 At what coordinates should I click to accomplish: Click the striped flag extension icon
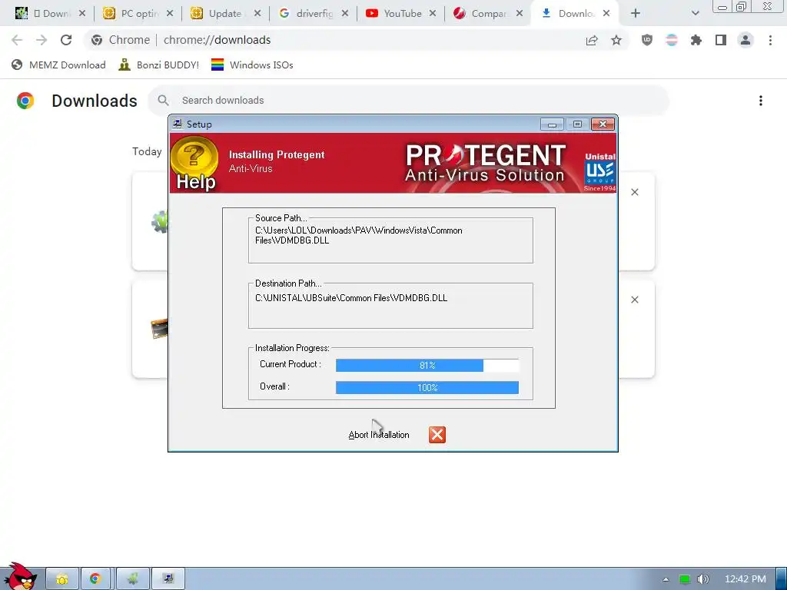click(x=672, y=40)
